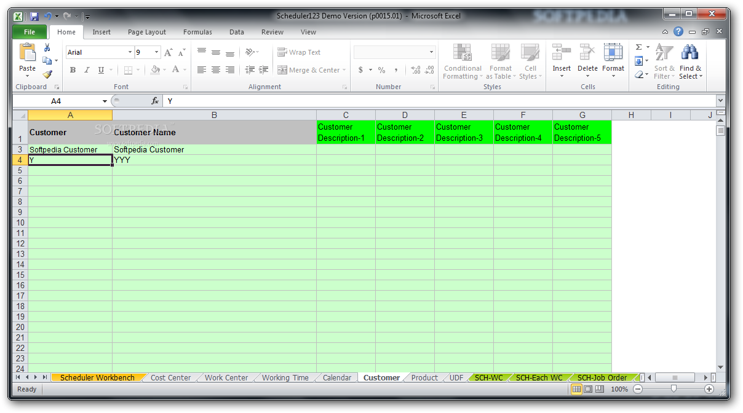Open the Scheduler Workbench sheet tab
This screenshot has width=743, height=413.
point(97,377)
